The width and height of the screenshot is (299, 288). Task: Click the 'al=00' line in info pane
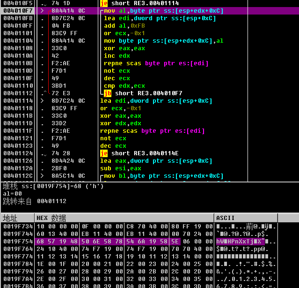[x=12, y=193]
